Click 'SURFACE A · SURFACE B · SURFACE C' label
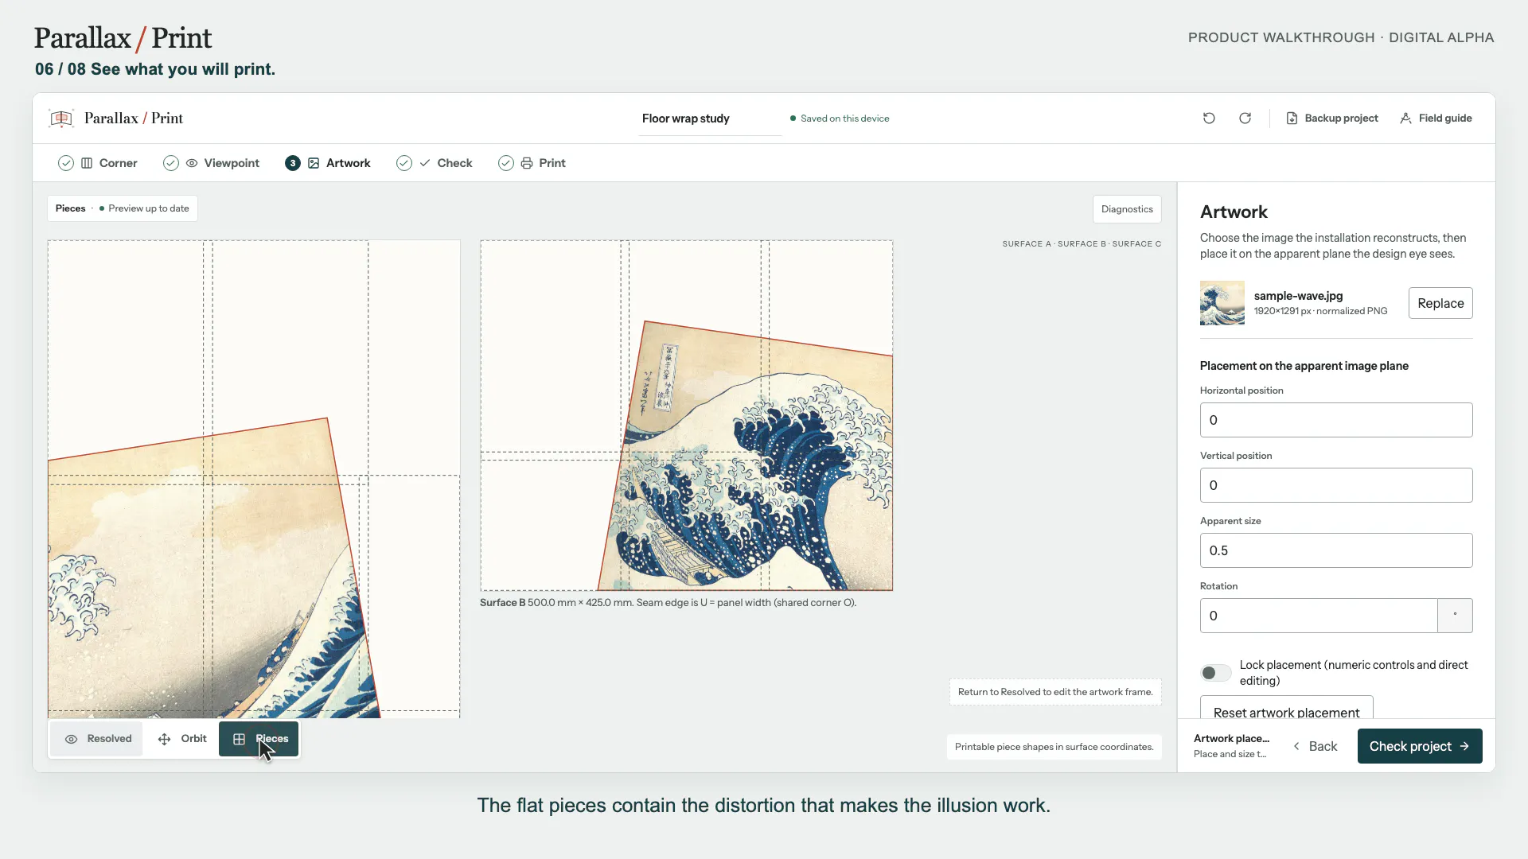The height and width of the screenshot is (859, 1528). [x=1082, y=244]
